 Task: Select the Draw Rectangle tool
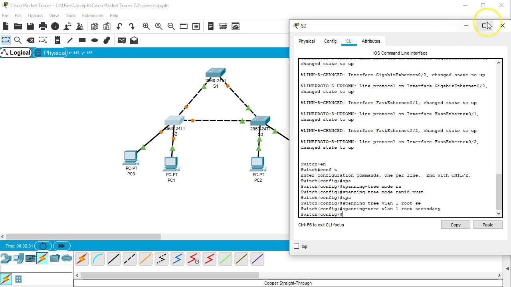point(82,40)
